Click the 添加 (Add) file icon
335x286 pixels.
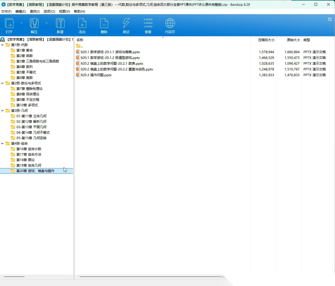tap(82, 24)
